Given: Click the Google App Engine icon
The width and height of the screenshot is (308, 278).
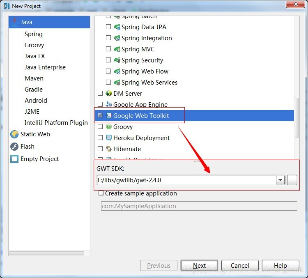Looking at the screenshot, I should coord(109,104).
